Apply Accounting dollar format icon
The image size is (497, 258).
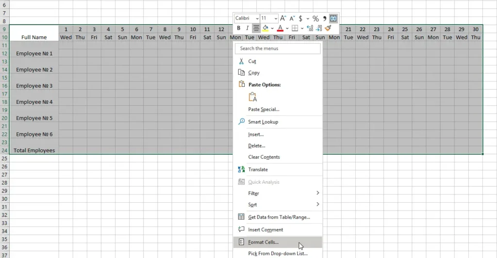(x=300, y=18)
